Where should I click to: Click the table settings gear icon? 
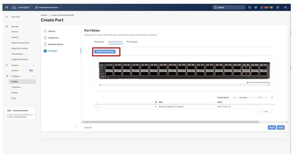(272, 98)
